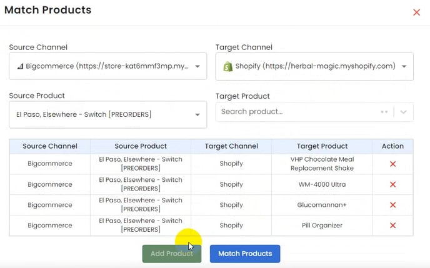Click the Add Product button
Viewport: 430px width, 268px height.
172,254
